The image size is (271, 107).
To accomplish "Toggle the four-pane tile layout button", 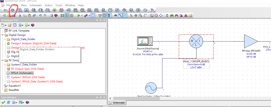I will coord(71,15).
